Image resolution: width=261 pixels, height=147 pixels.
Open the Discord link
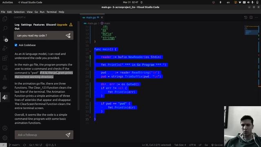point(51,24)
